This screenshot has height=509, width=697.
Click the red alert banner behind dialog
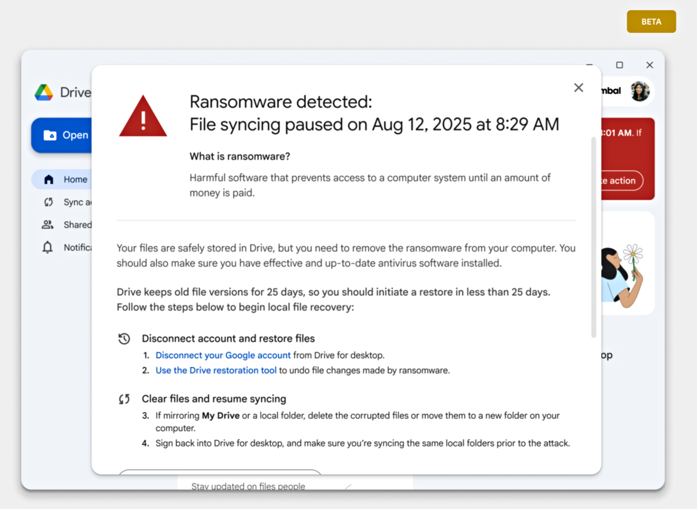(x=628, y=159)
